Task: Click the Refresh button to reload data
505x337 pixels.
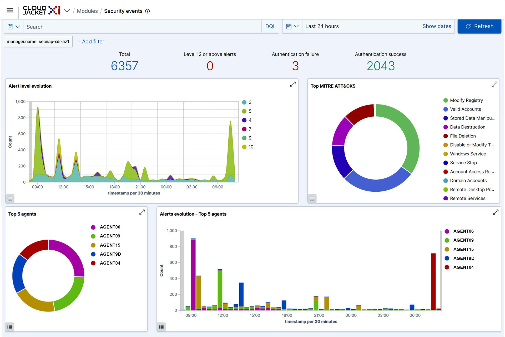Action: pyautogui.click(x=480, y=26)
